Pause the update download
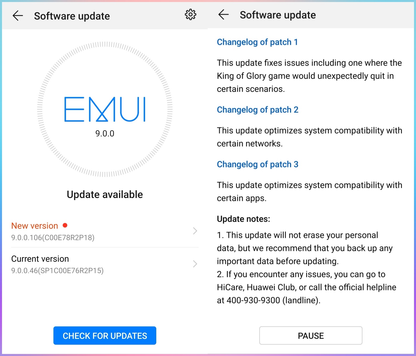This screenshot has width=416, height=356. (311, 335)
